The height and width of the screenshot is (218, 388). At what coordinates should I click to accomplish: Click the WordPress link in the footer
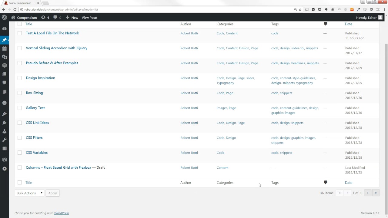pos(62,213)
